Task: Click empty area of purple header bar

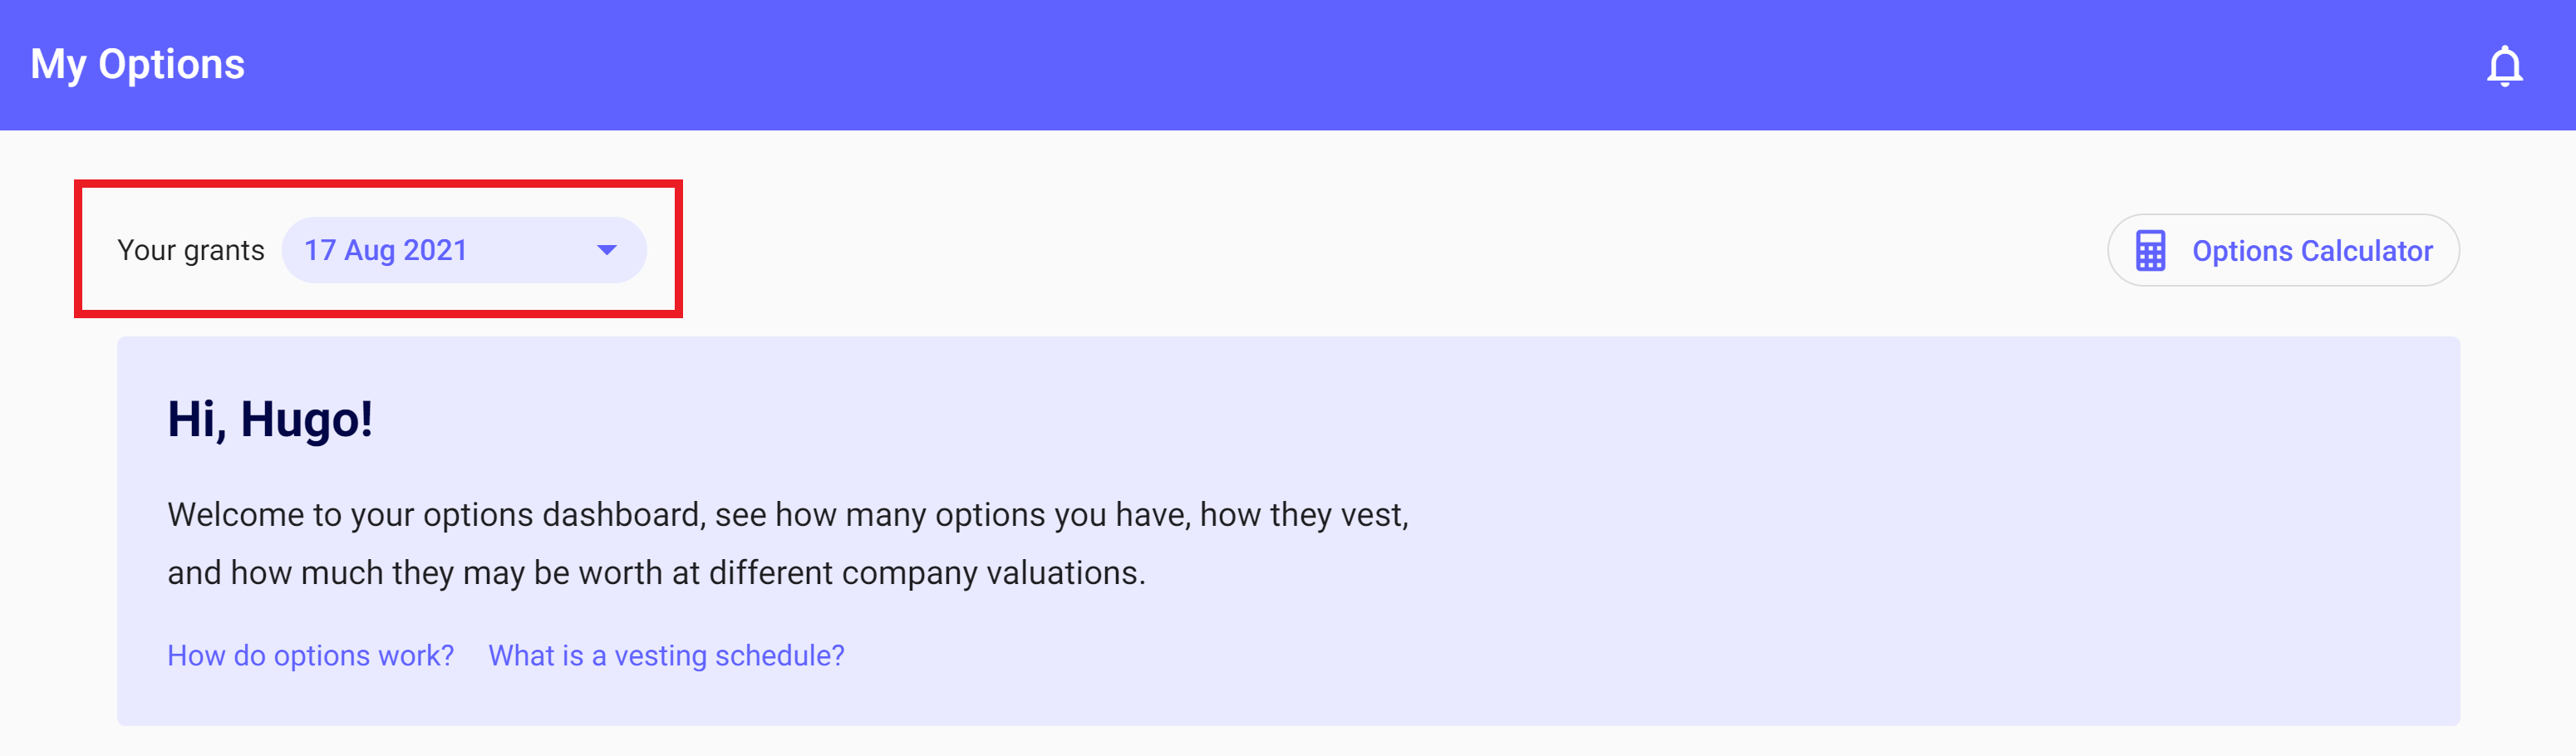Action: [x=1300, y=64]
